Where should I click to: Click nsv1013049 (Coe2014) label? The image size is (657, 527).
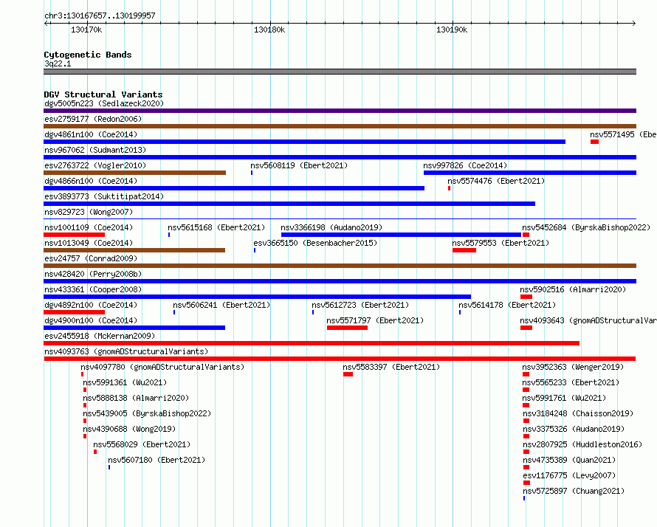pyautogui.click(x=89, y=243)
